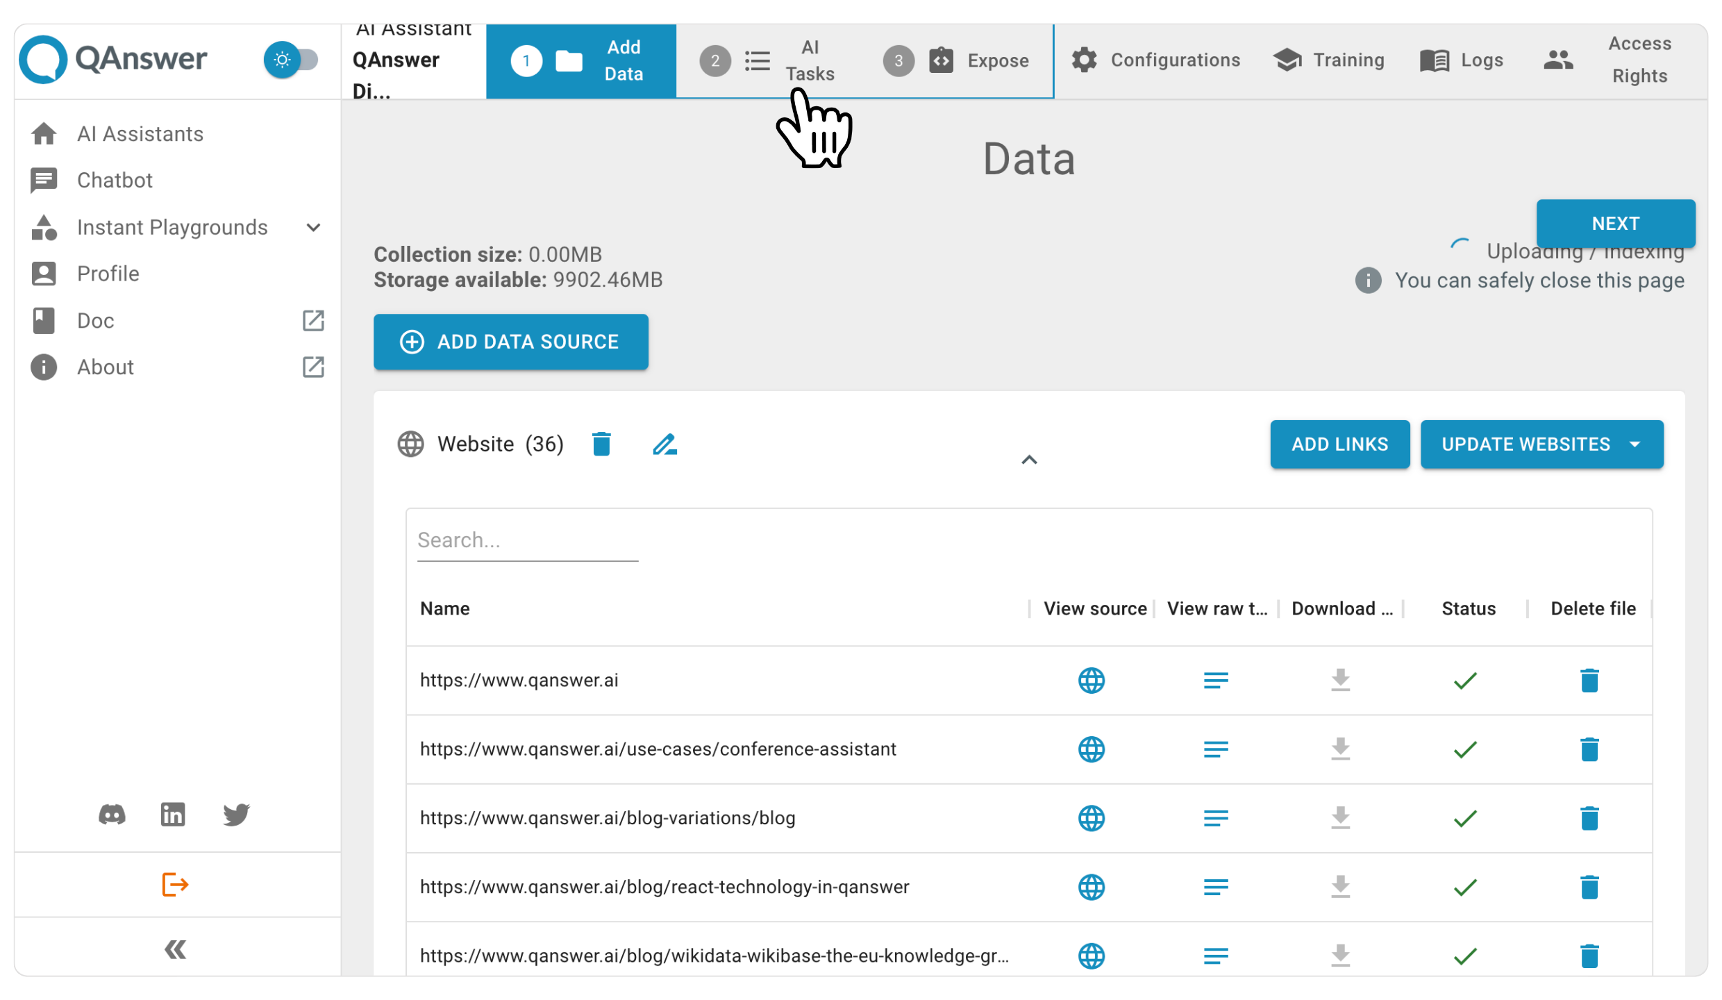
Task: View source of blog-variations/blog row
Action: (x=1091, y=817)
